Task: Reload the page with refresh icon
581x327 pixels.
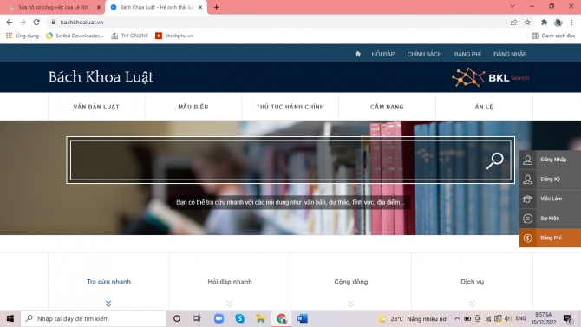Action: click(36, 23)
